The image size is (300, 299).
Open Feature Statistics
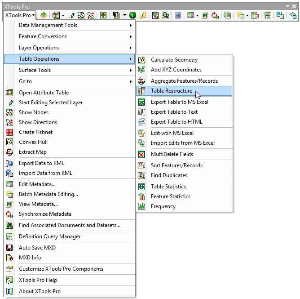coord(184,196)
